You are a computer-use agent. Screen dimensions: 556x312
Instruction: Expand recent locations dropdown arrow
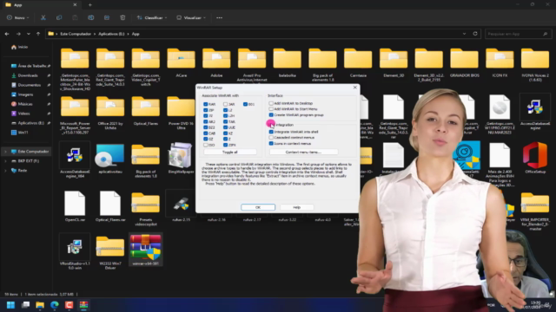[29, 34]
